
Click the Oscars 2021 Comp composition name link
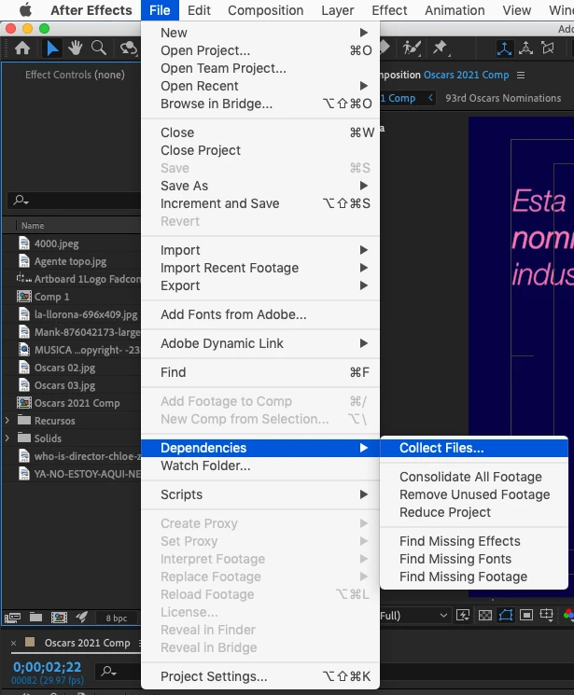tap(467, 75)
